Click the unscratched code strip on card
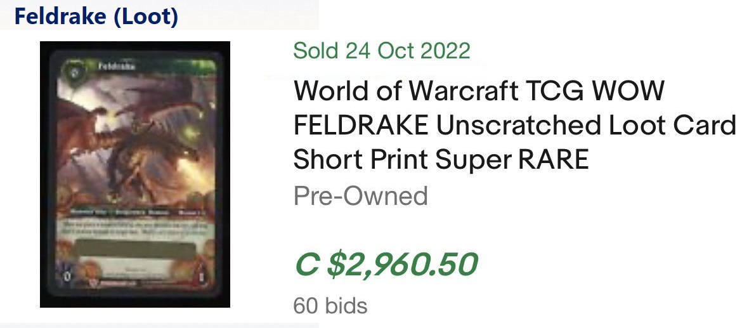This screenshot has height=328, width=742. tap(134, 250)
